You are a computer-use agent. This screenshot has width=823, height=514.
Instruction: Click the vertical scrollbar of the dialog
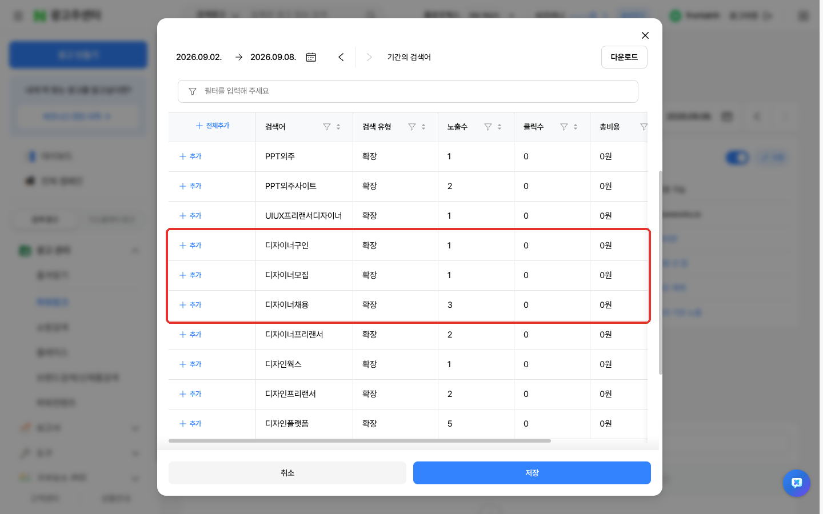click(x=661, y=272)
